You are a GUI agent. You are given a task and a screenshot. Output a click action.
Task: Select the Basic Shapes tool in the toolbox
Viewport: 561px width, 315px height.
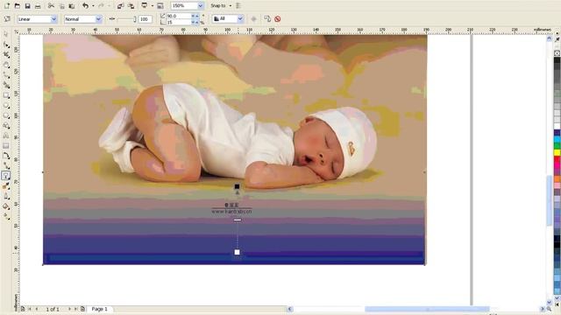(x=6, y=126)
